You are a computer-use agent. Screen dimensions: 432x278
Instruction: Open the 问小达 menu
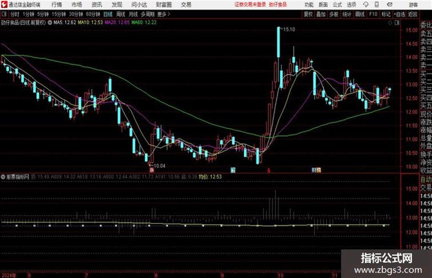(139, 5)
